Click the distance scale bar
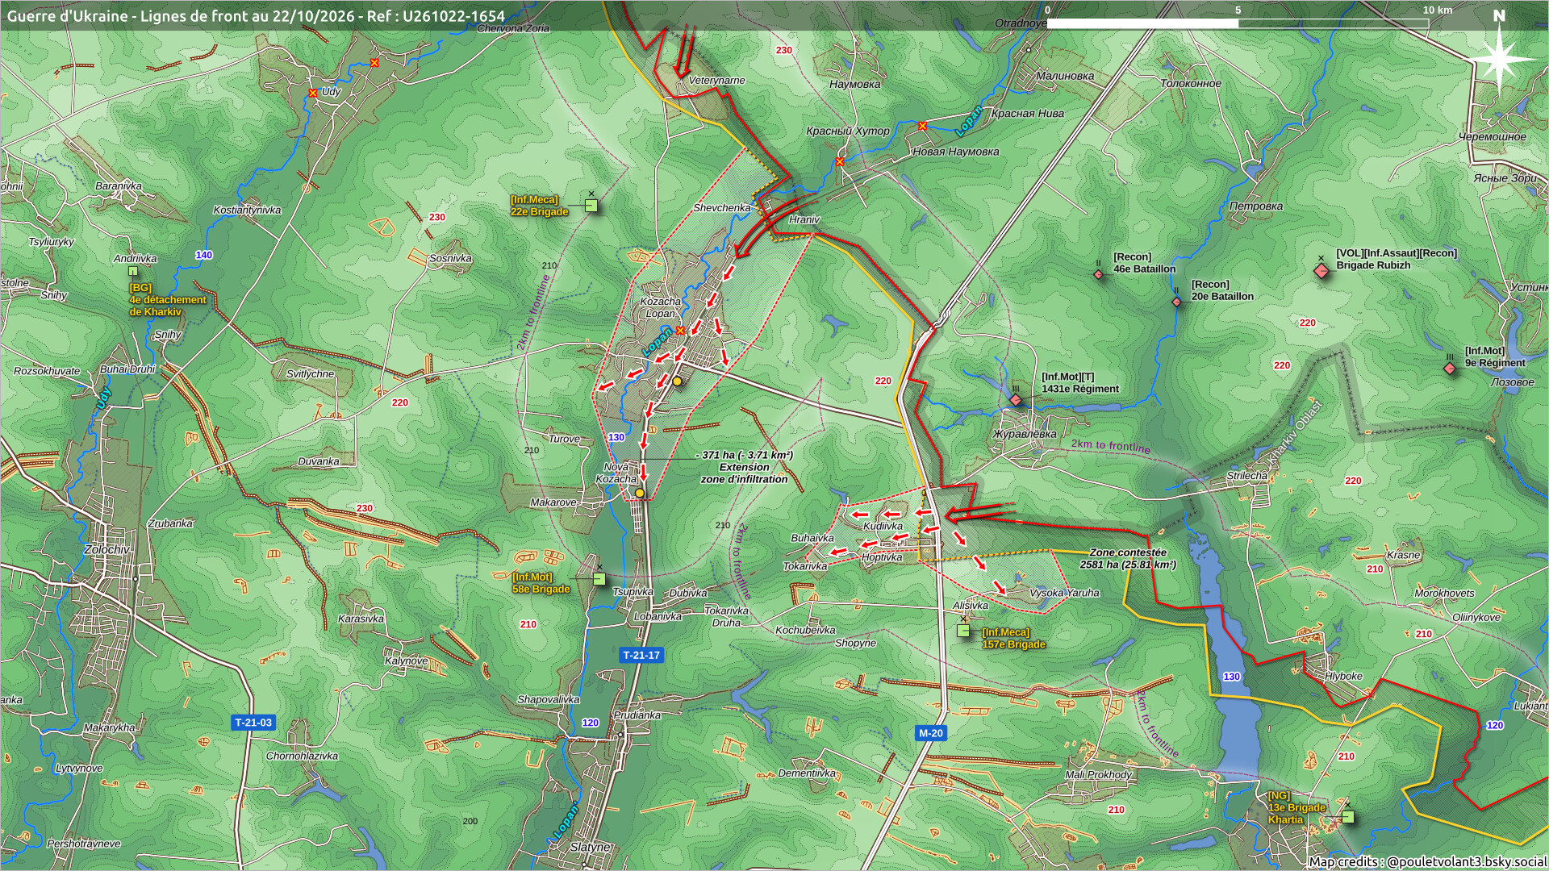1549x871 pixels. 1238,23
